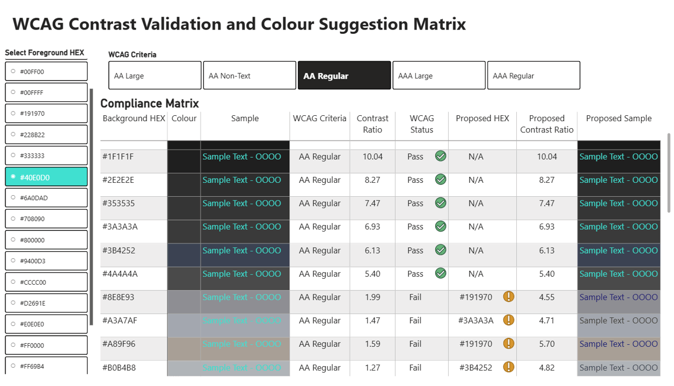The height and width of the screenshot is (386, 674).
Task: Click the foreground HEX list scrollbar
Action: [92, 207]
